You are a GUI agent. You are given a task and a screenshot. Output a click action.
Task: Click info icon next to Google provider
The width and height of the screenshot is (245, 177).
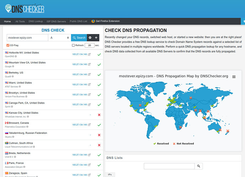click(x=13, y=66)
